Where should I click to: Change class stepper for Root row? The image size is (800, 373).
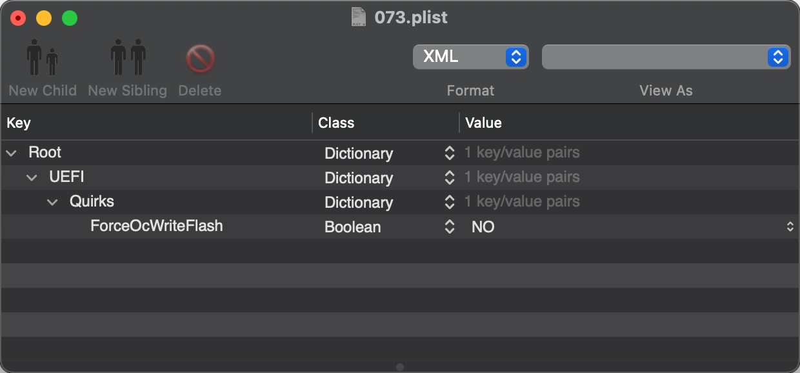click(450, 154)
